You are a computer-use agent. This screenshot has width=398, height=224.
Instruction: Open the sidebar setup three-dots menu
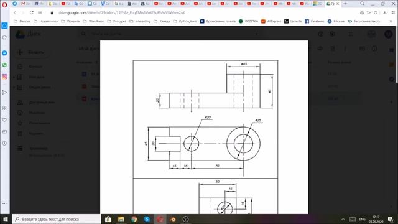pyautogui.click(x=4, y=203)
